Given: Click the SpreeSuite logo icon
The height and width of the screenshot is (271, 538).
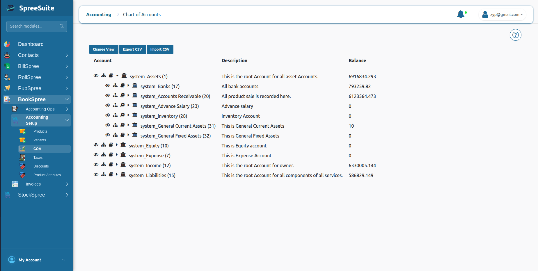Looking at the screenshot, I should [x=10, y=8].
